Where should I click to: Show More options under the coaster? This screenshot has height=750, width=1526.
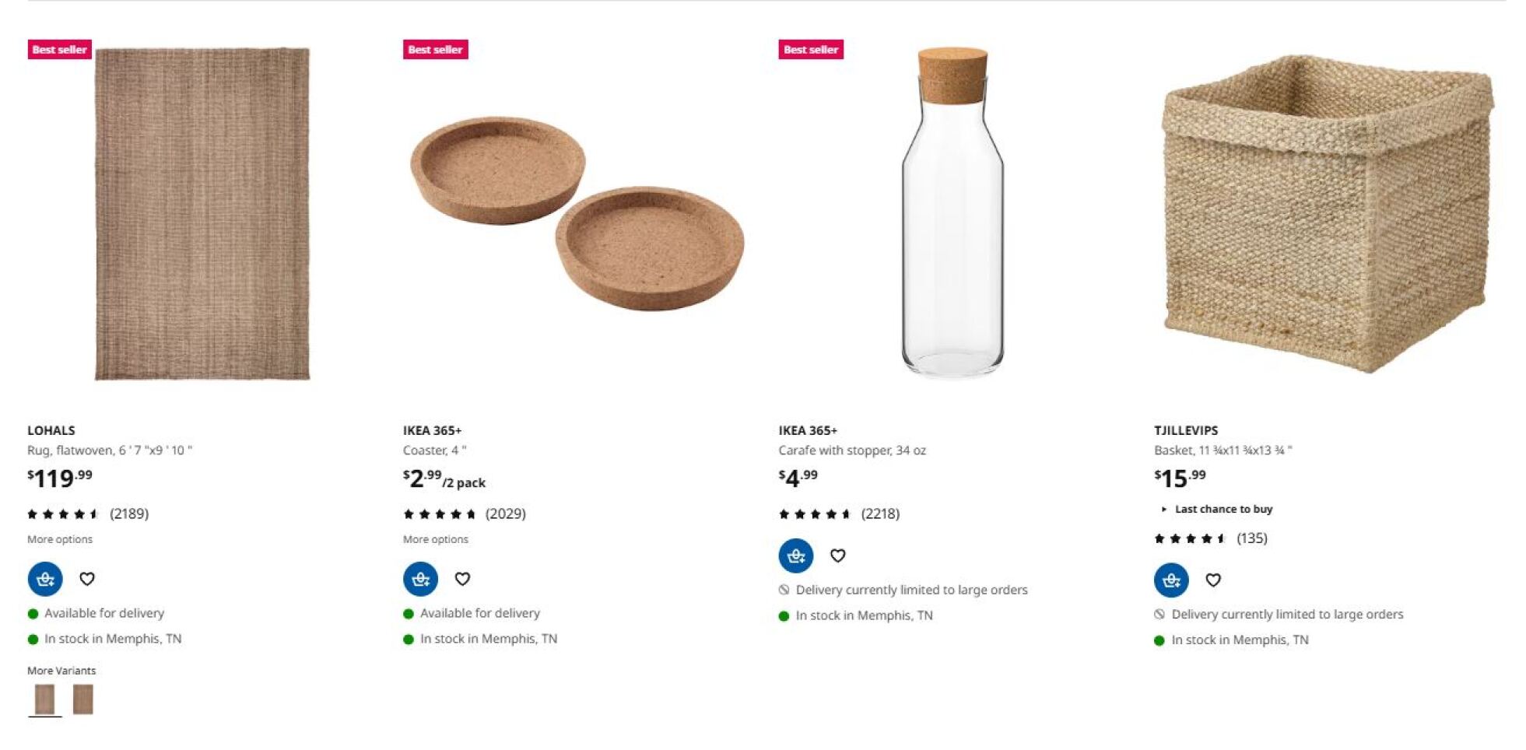(436, 539)
